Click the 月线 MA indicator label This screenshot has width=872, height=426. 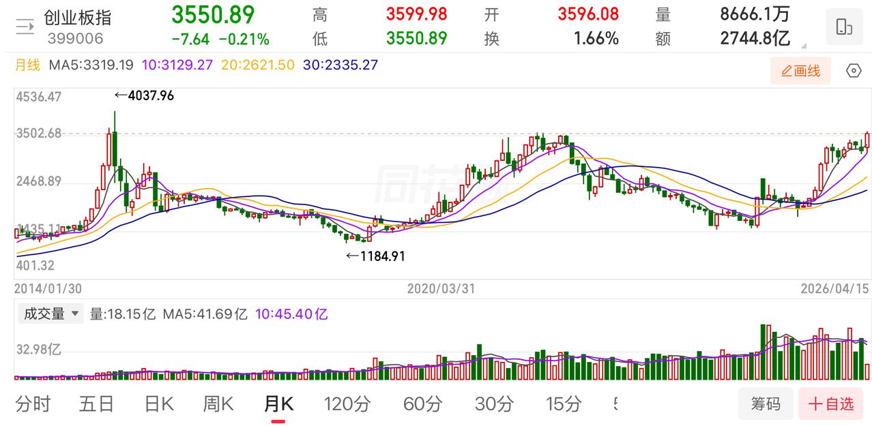[28, 65]
